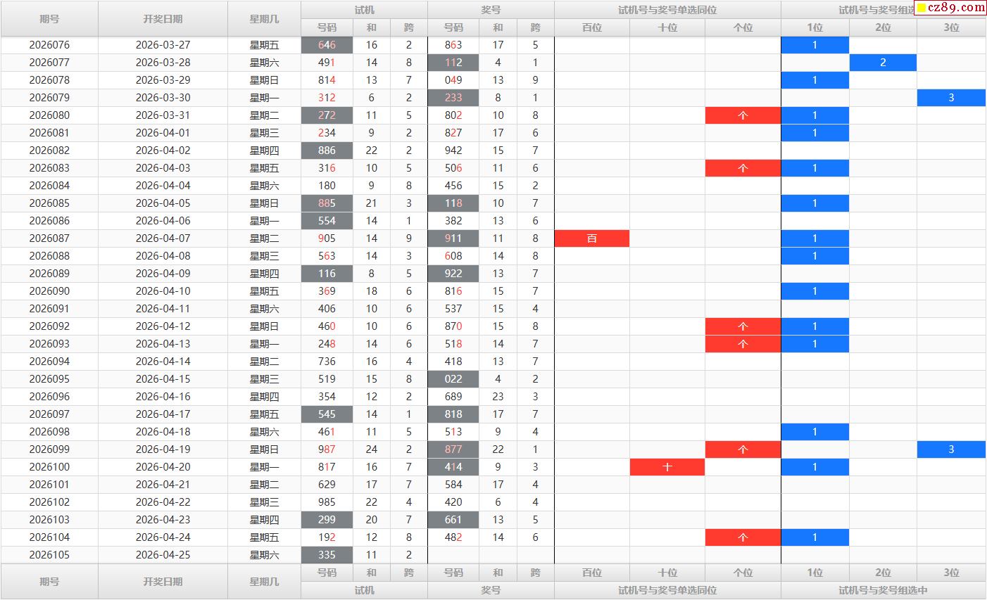Image resolution: width=987 pixels, height=600 pixels.
Task: Select the gray 335 trial number in row 2026105
Action: pyautogui.click(x=327, y=555)
